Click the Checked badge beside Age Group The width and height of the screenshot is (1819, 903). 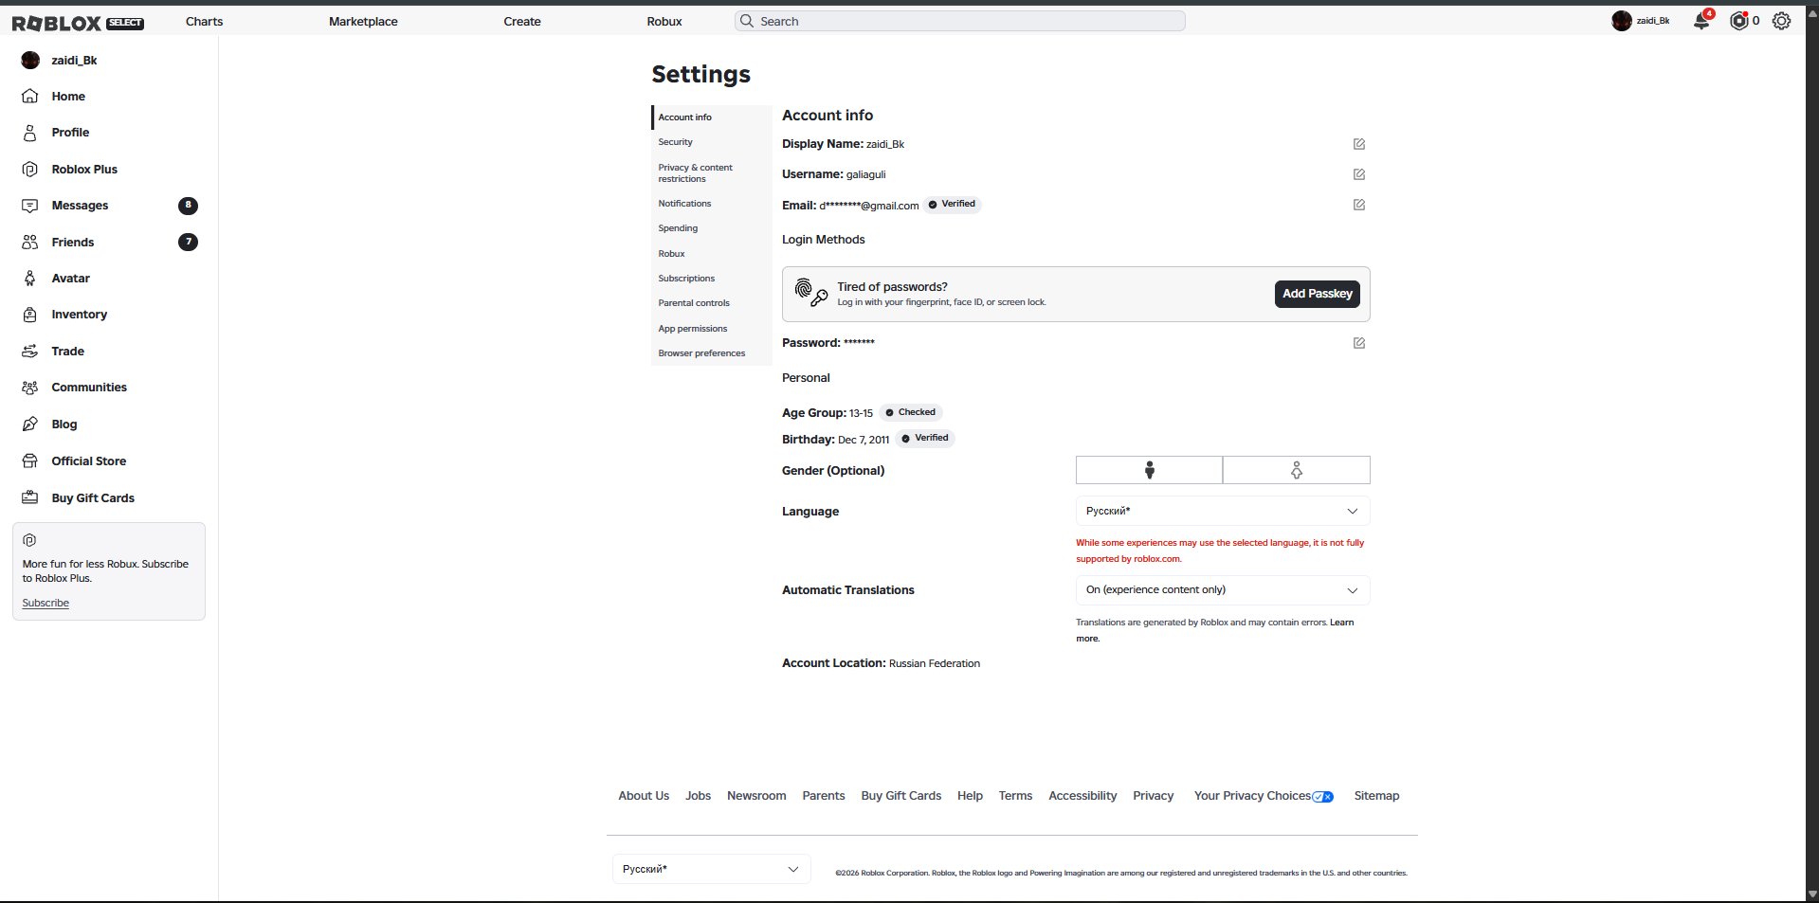coord(911,412)
